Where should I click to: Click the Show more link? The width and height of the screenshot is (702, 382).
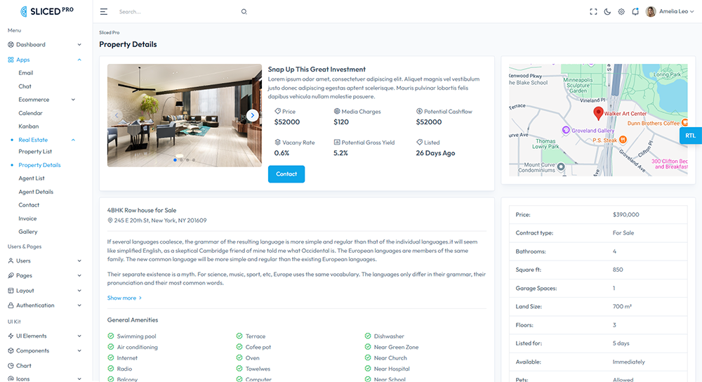point(124,298)
